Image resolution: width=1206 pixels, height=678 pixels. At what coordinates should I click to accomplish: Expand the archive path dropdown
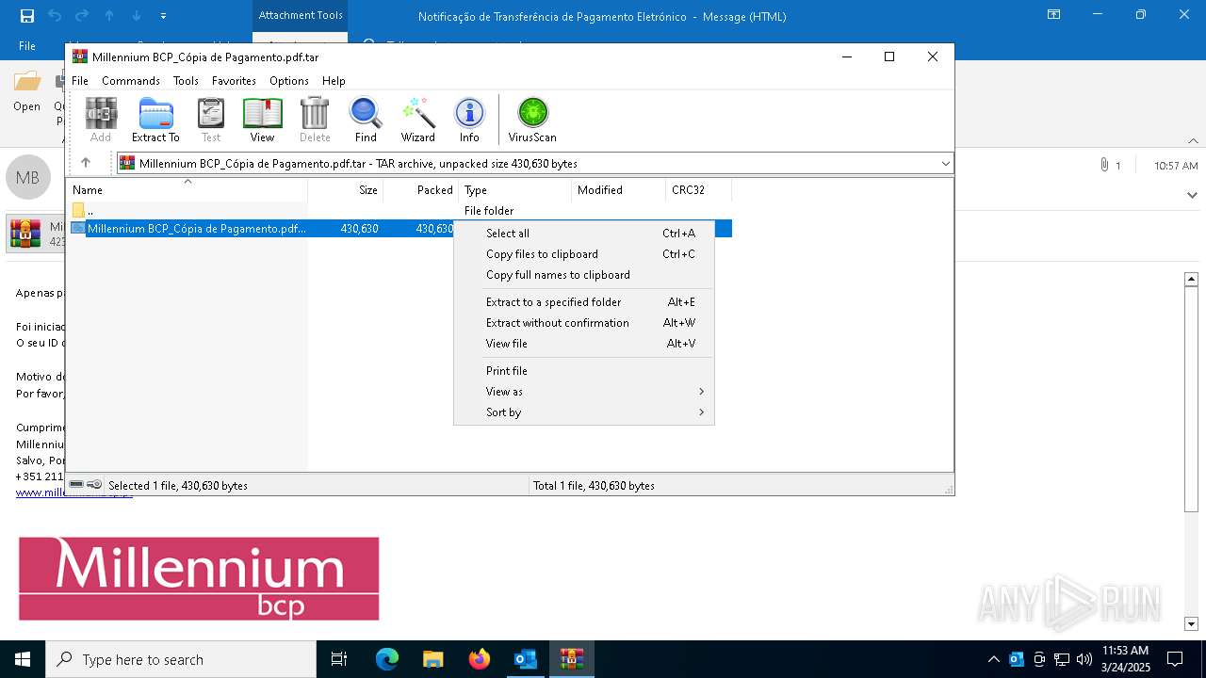click(x=945, y=163)
